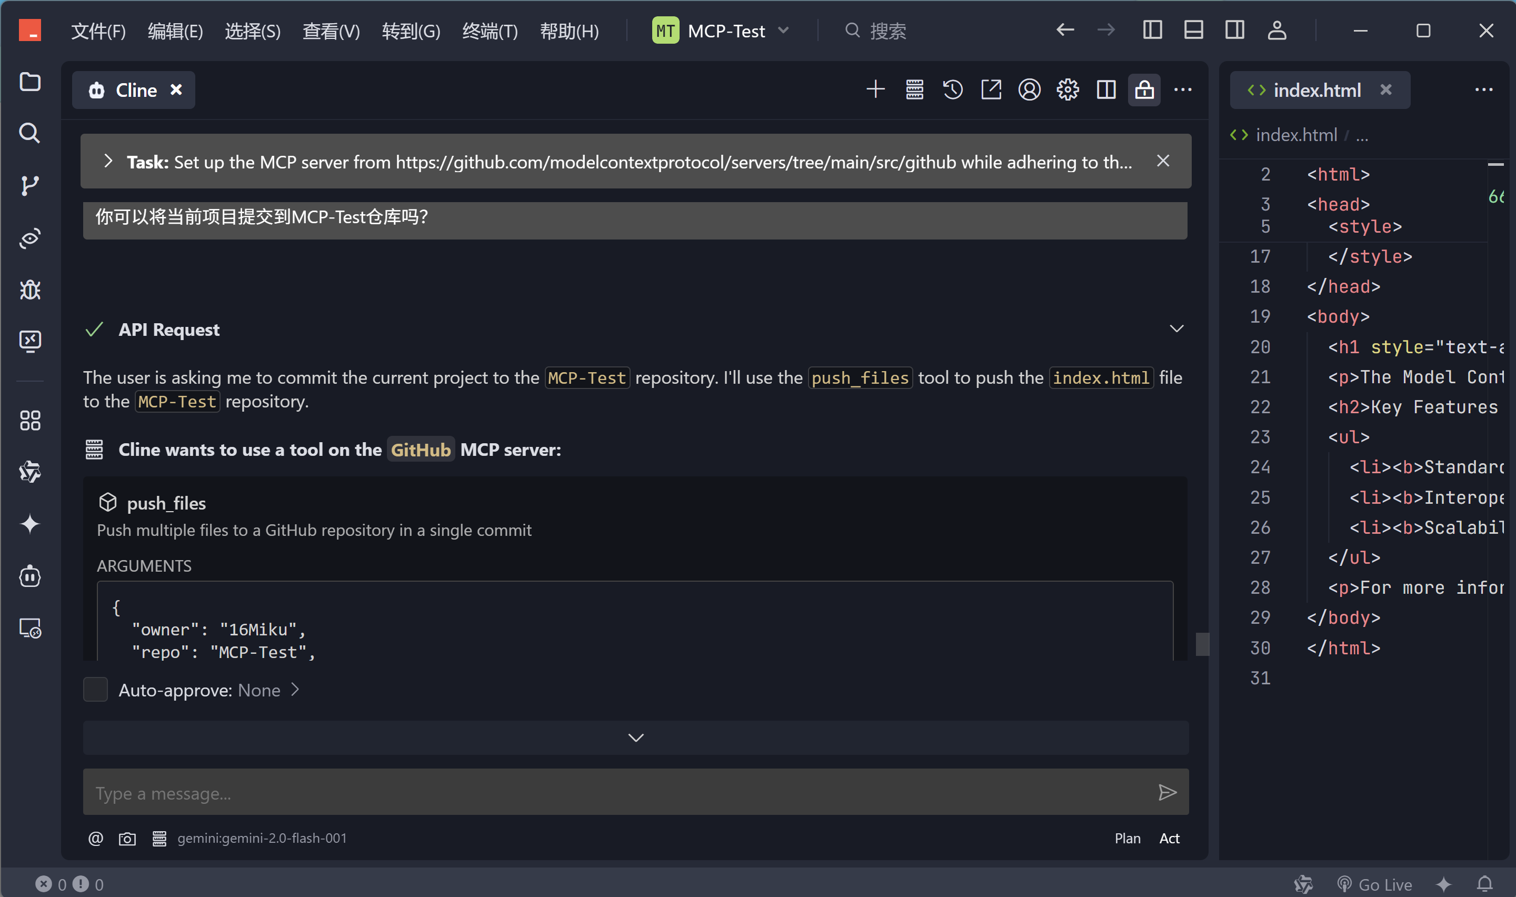The height and width of the screenshot is (897, 1516).
Task: Open source control in the activity bar
Action: point(29,186)
